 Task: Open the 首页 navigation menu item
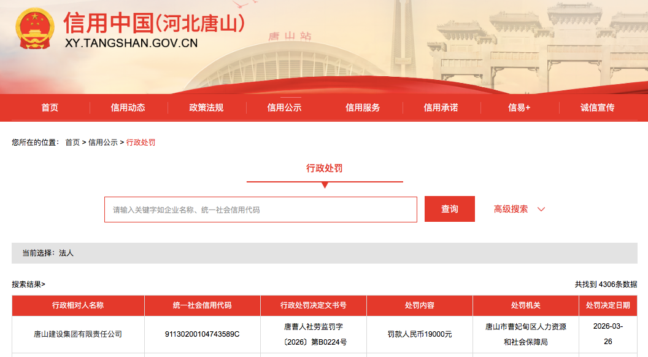[x=50, y=108]
